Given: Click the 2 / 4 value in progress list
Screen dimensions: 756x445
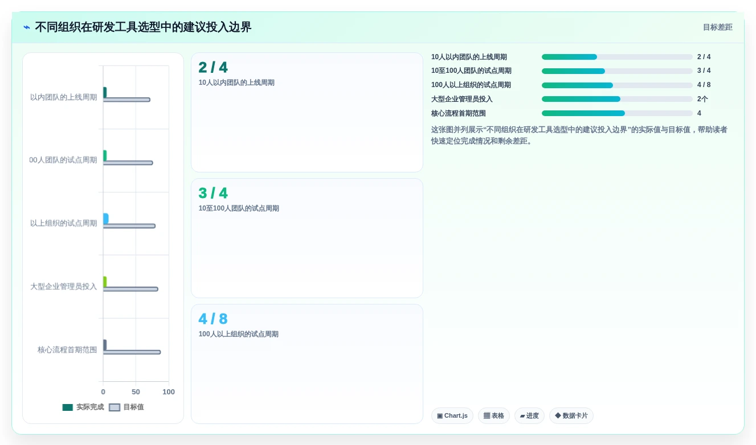Looking at the screenshot, I should [x=704, y=57].
